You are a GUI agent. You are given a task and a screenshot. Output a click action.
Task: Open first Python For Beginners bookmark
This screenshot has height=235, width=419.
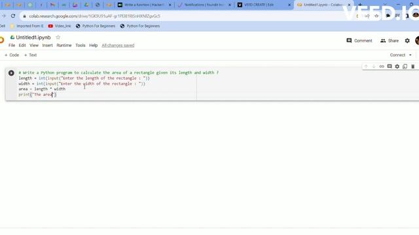tap(96, 26)
